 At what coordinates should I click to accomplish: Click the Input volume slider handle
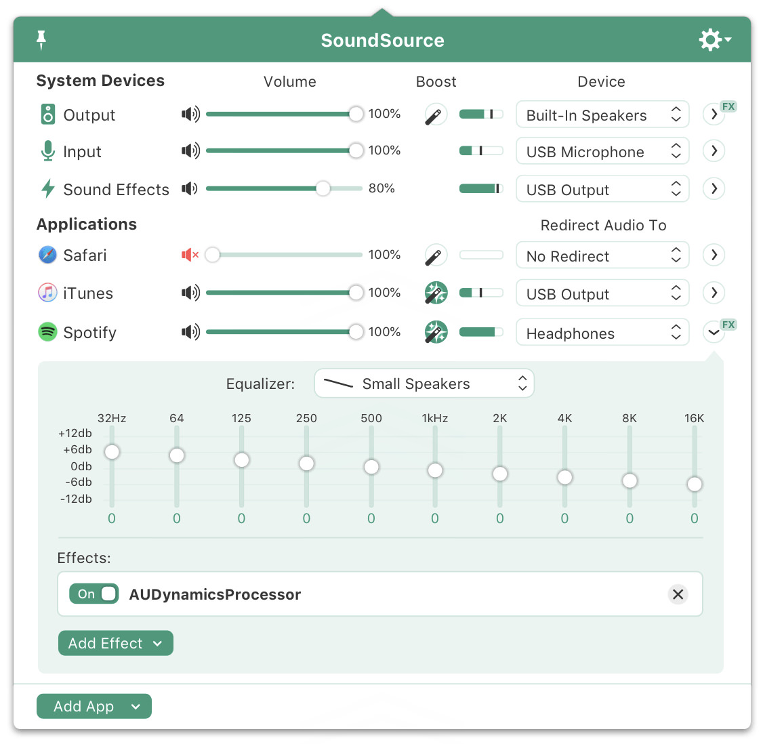356,150
